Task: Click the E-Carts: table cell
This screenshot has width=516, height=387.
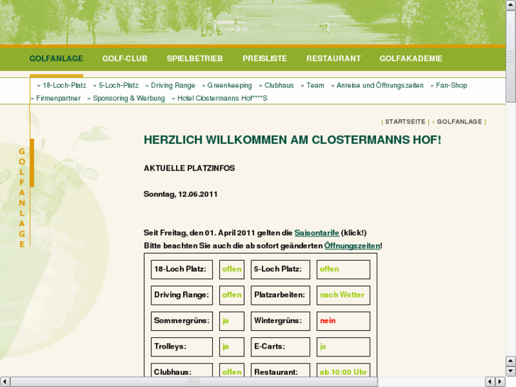Action: click(280, 347)
